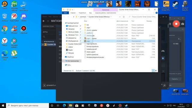Click the Explorer help question mark icon
This screenshot has height=108, width=192.
(157, 13)
